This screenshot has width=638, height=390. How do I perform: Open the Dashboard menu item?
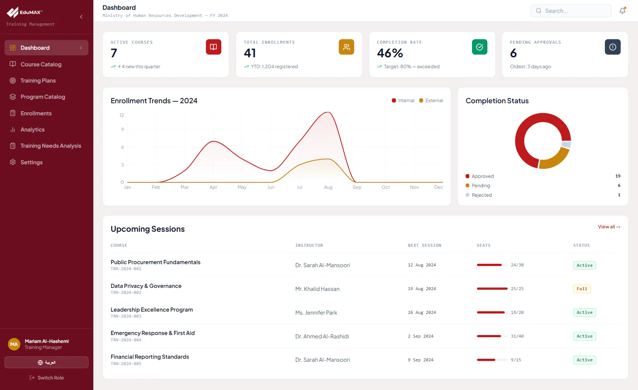(x=46, y=48)
